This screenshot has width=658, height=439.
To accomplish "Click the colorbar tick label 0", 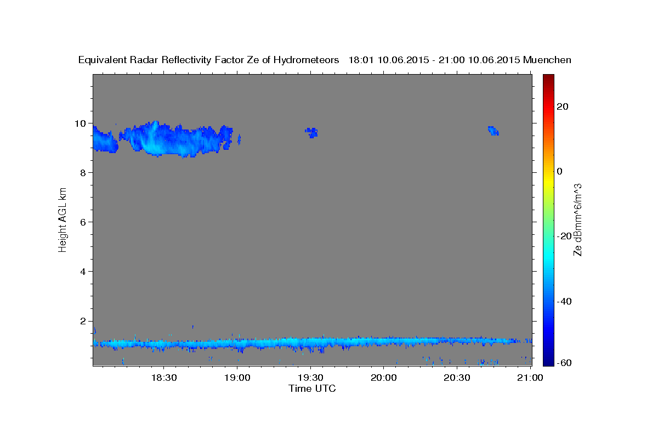I will (561, 171).
